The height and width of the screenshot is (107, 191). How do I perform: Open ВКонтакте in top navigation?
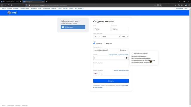click(34, 9)
